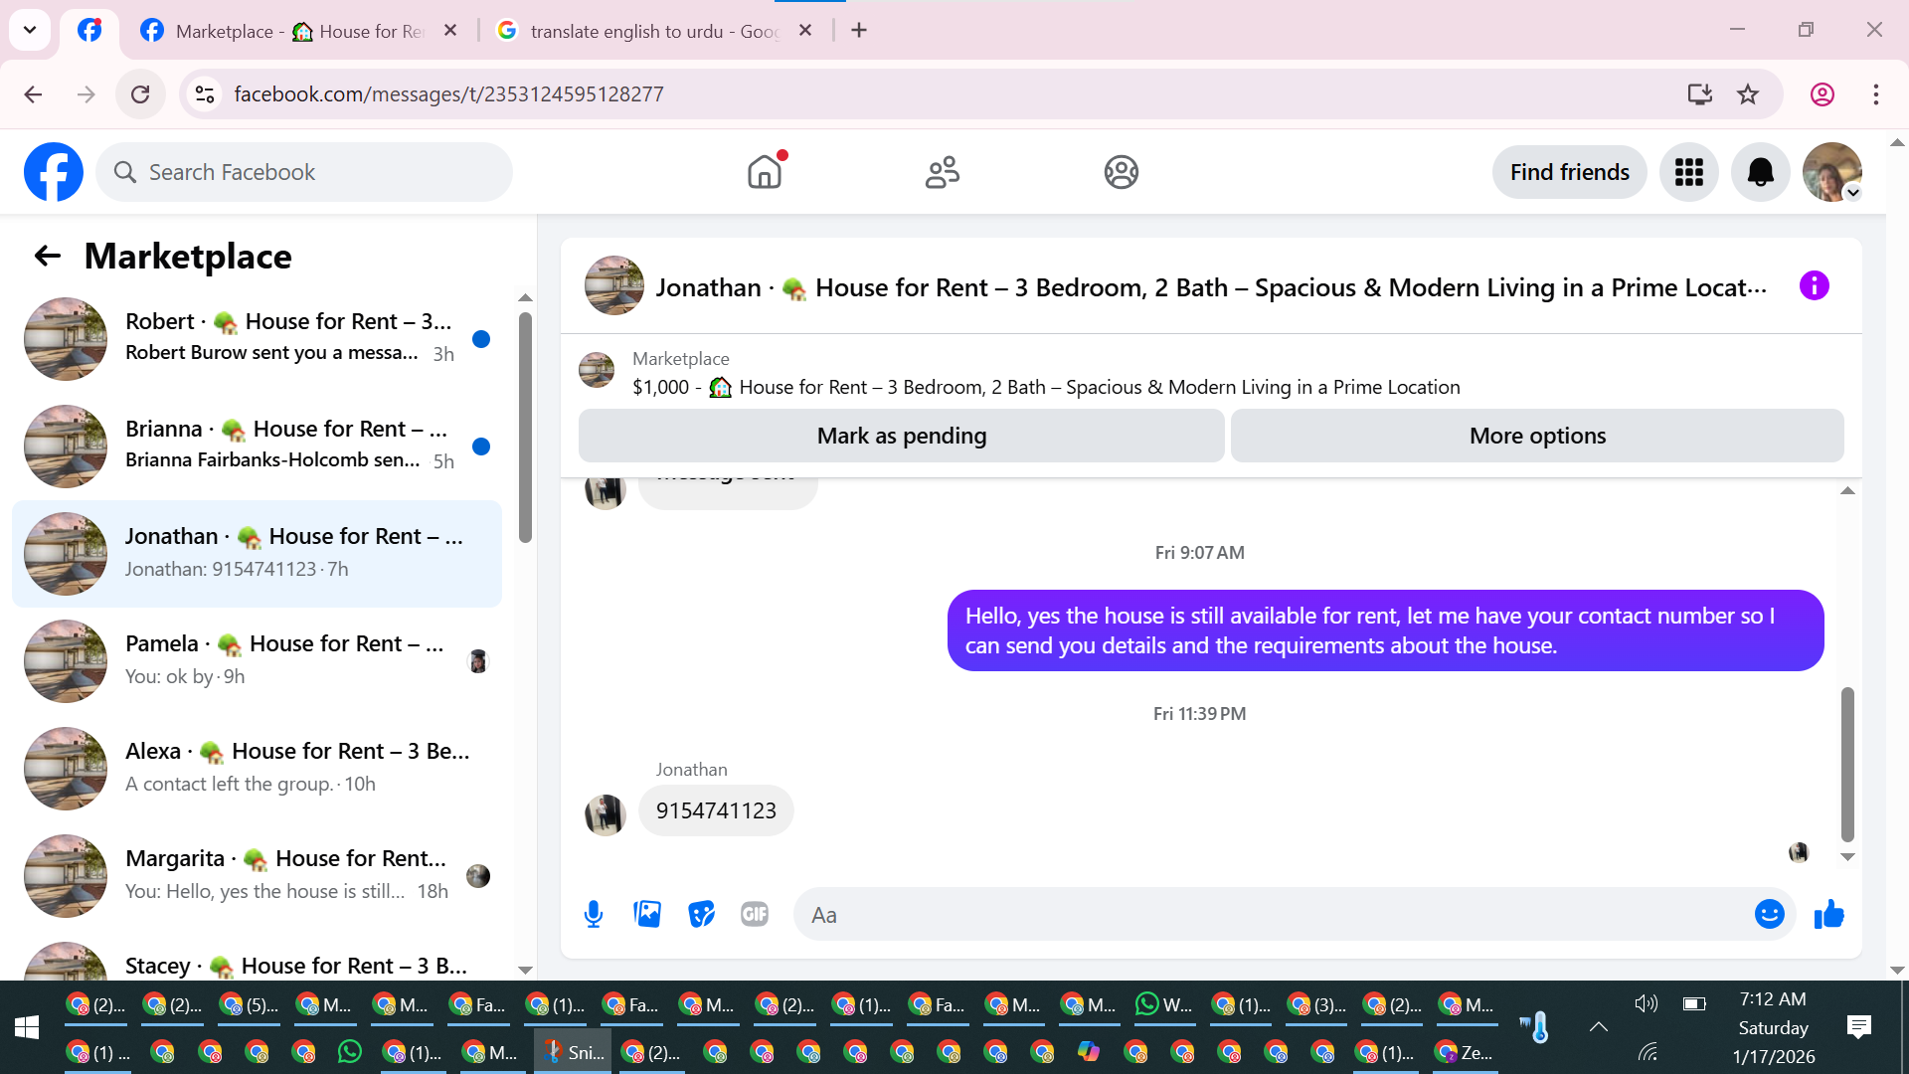
Task: Click the voice clip microphone icon
Action: pos(594,914)
